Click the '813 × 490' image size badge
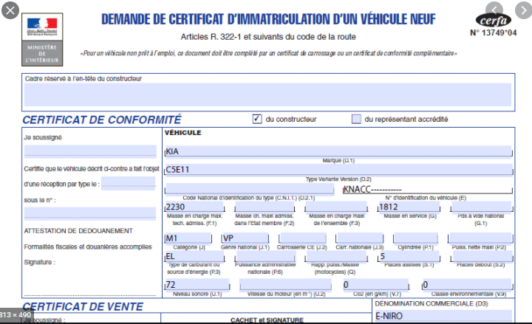The height and width of the screenshot is (324, 532). [16, 315]
